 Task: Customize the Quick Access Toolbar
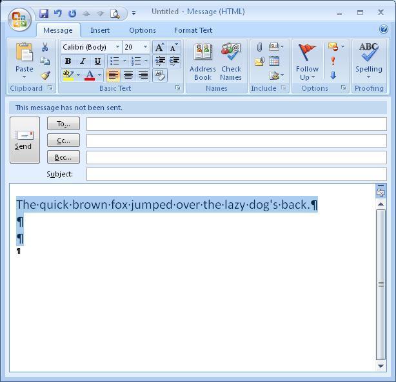[x=134, y=13]
